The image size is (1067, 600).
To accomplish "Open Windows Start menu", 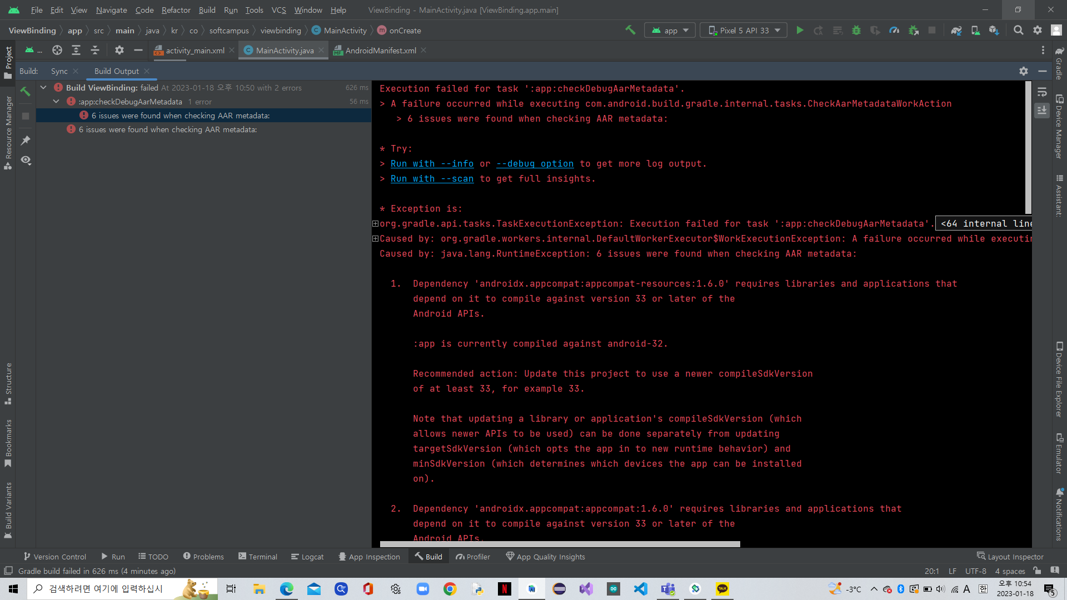I will point(13,589).
